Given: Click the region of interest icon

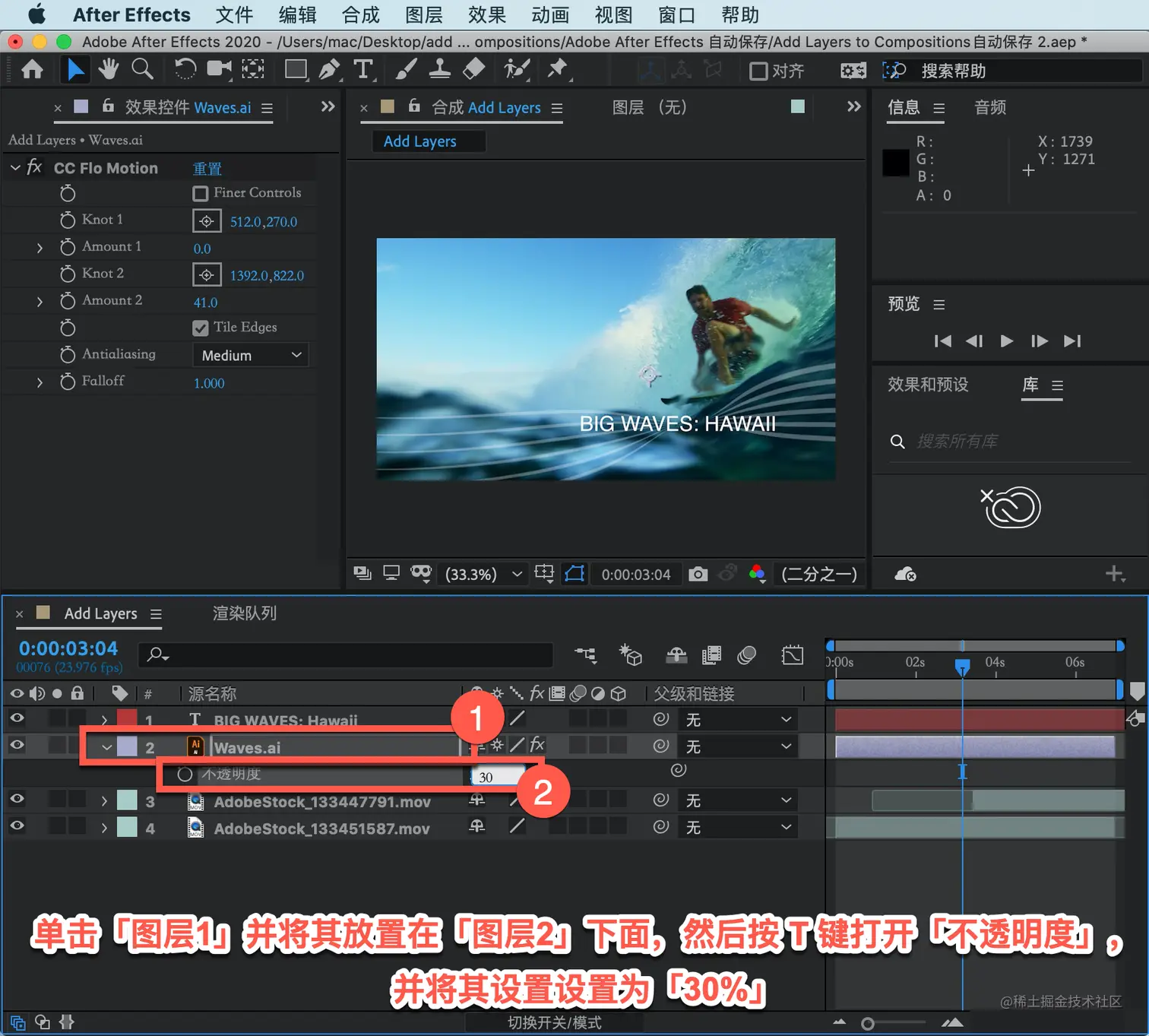Looking at the screenshot, I should coord(544,574).
